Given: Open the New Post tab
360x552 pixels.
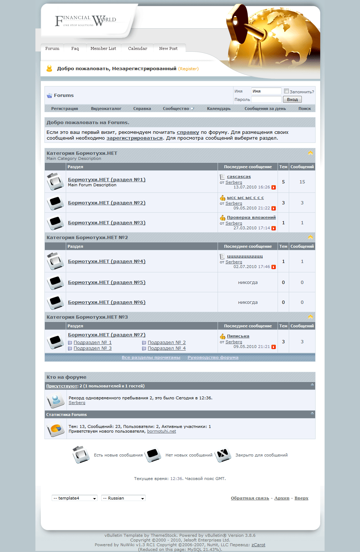Looking at the screenshot, I should pyautogui.click(x=168, y=48).
